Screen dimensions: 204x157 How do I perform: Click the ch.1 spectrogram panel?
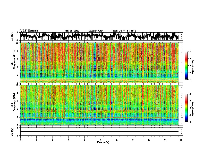pyautogui.click(x=99, y=63)
